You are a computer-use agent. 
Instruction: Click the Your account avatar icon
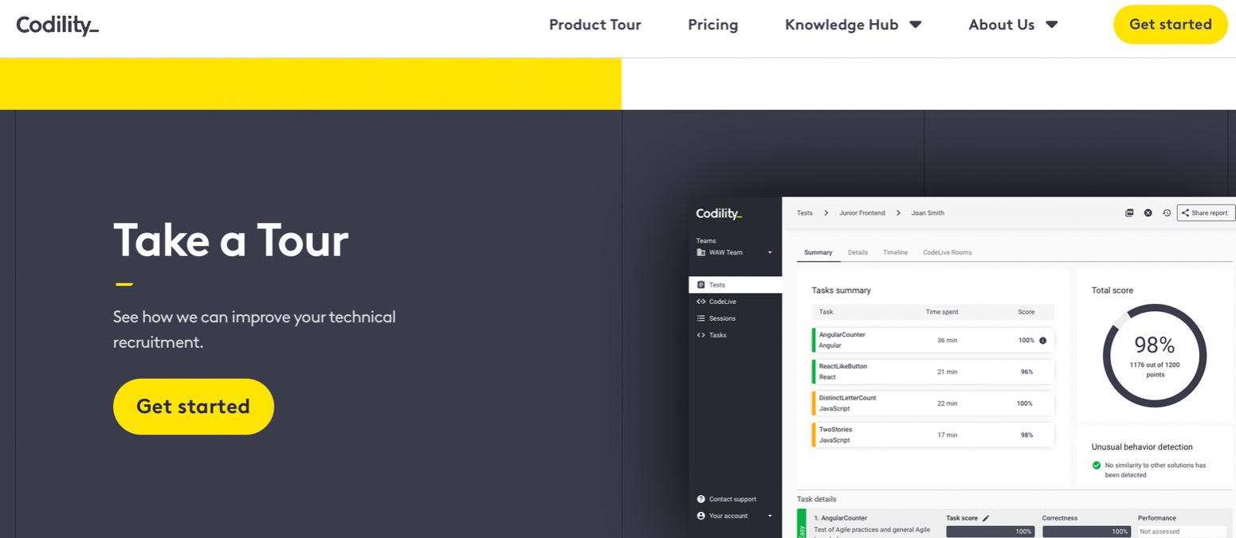tap(701, 516)
